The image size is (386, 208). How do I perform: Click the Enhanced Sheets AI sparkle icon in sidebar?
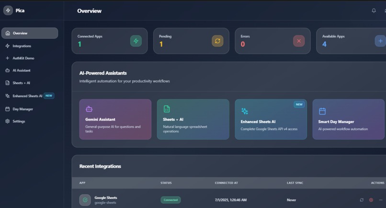click(x=8, y=96)
